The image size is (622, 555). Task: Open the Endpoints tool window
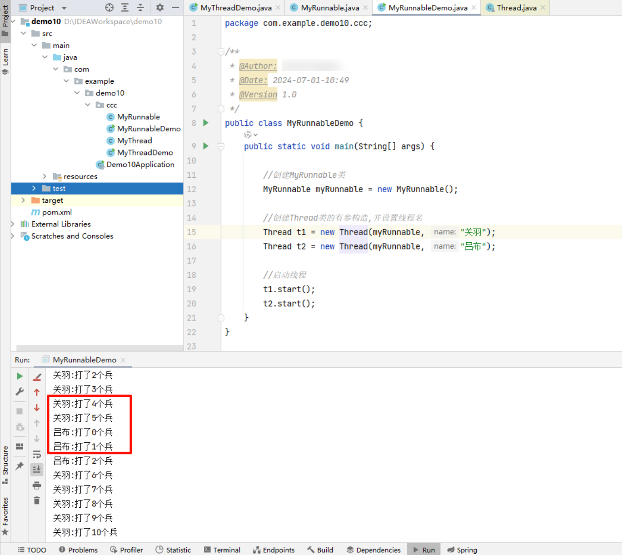tap(274, 550)
